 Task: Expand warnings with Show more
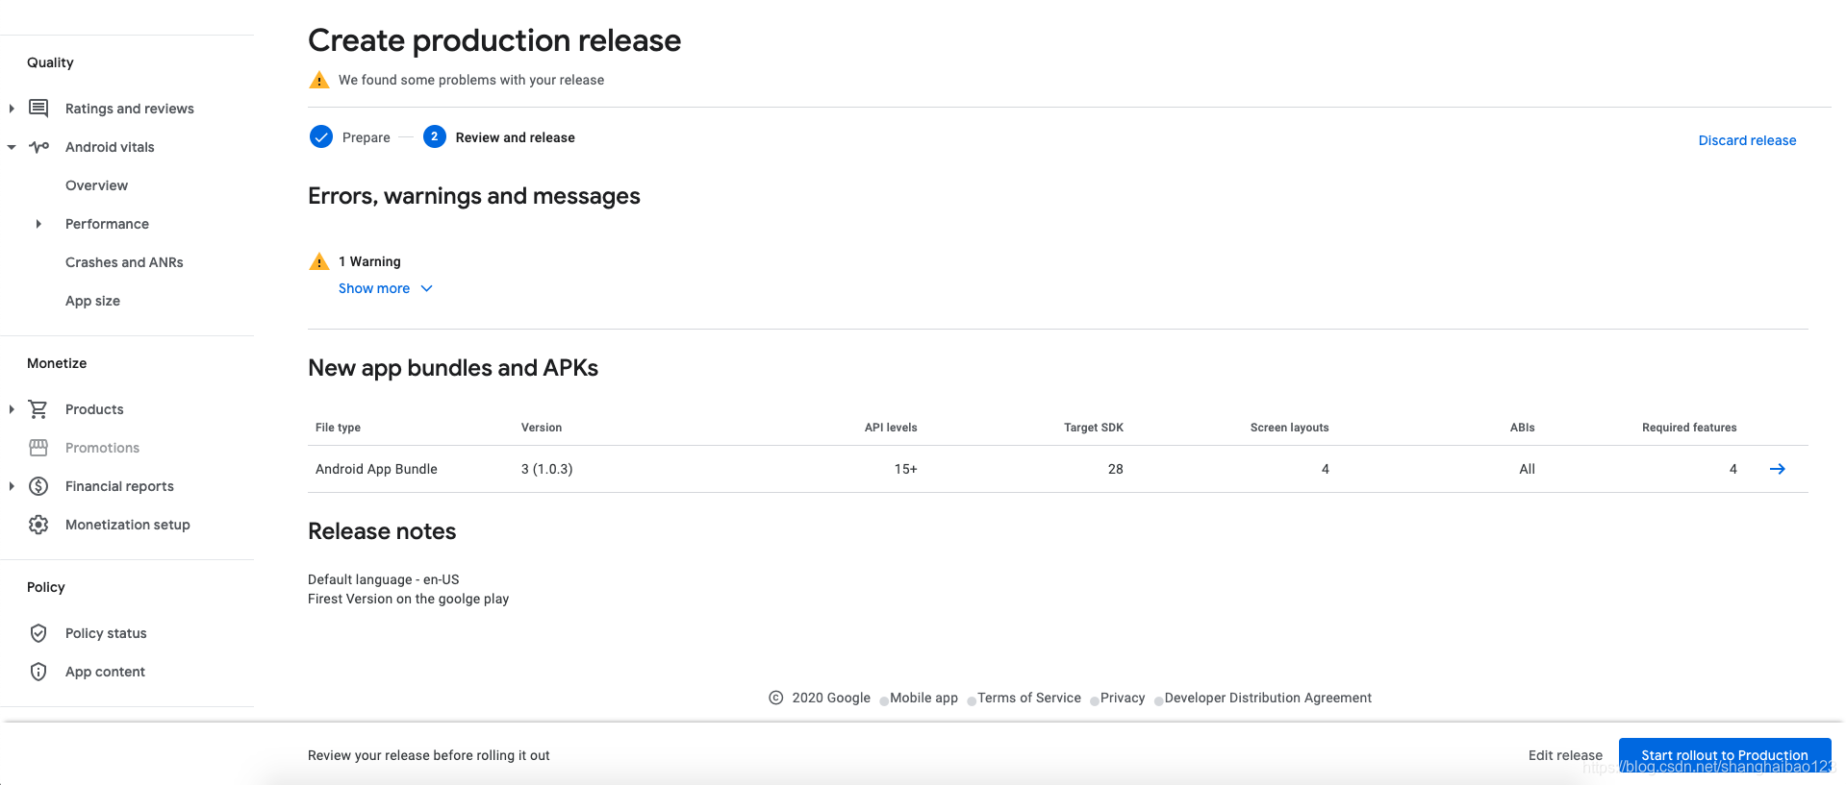pos(386,288)
